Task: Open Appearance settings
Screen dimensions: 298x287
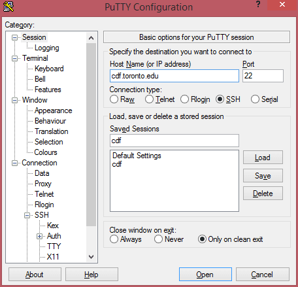Action: [54, 110]
